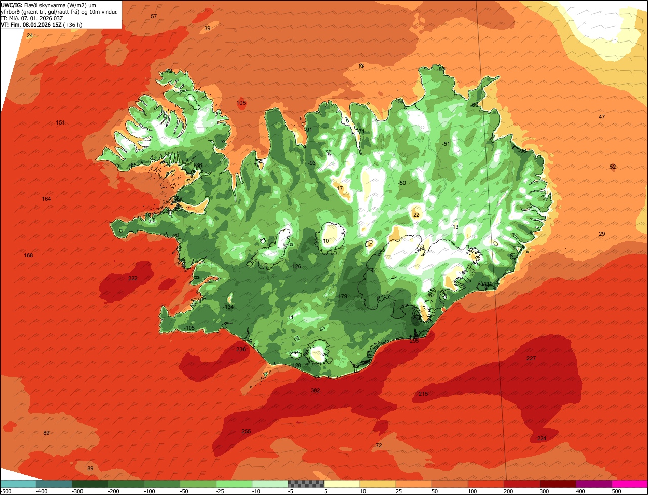Click the legend label 500
The width and height of the screenshot is (648, 495).
617,491
